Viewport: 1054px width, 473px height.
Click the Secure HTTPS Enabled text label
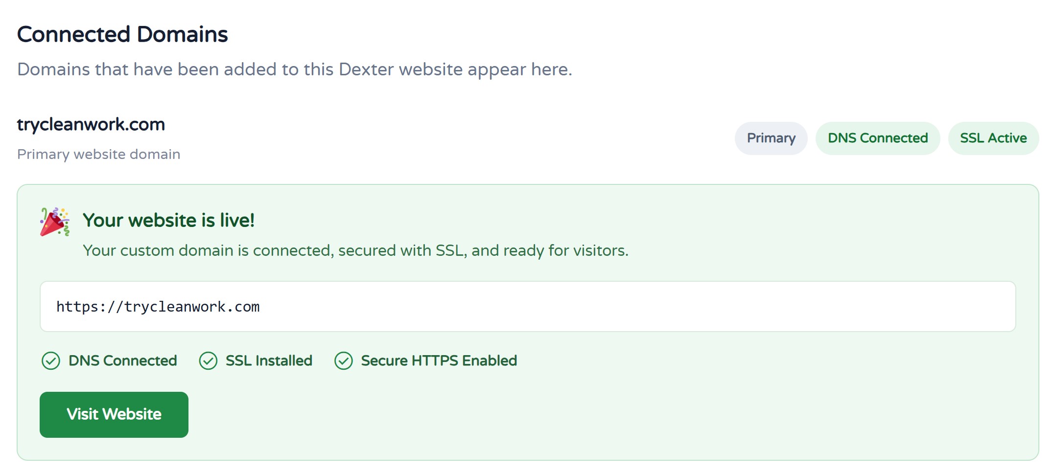click(x=439, y=361)
